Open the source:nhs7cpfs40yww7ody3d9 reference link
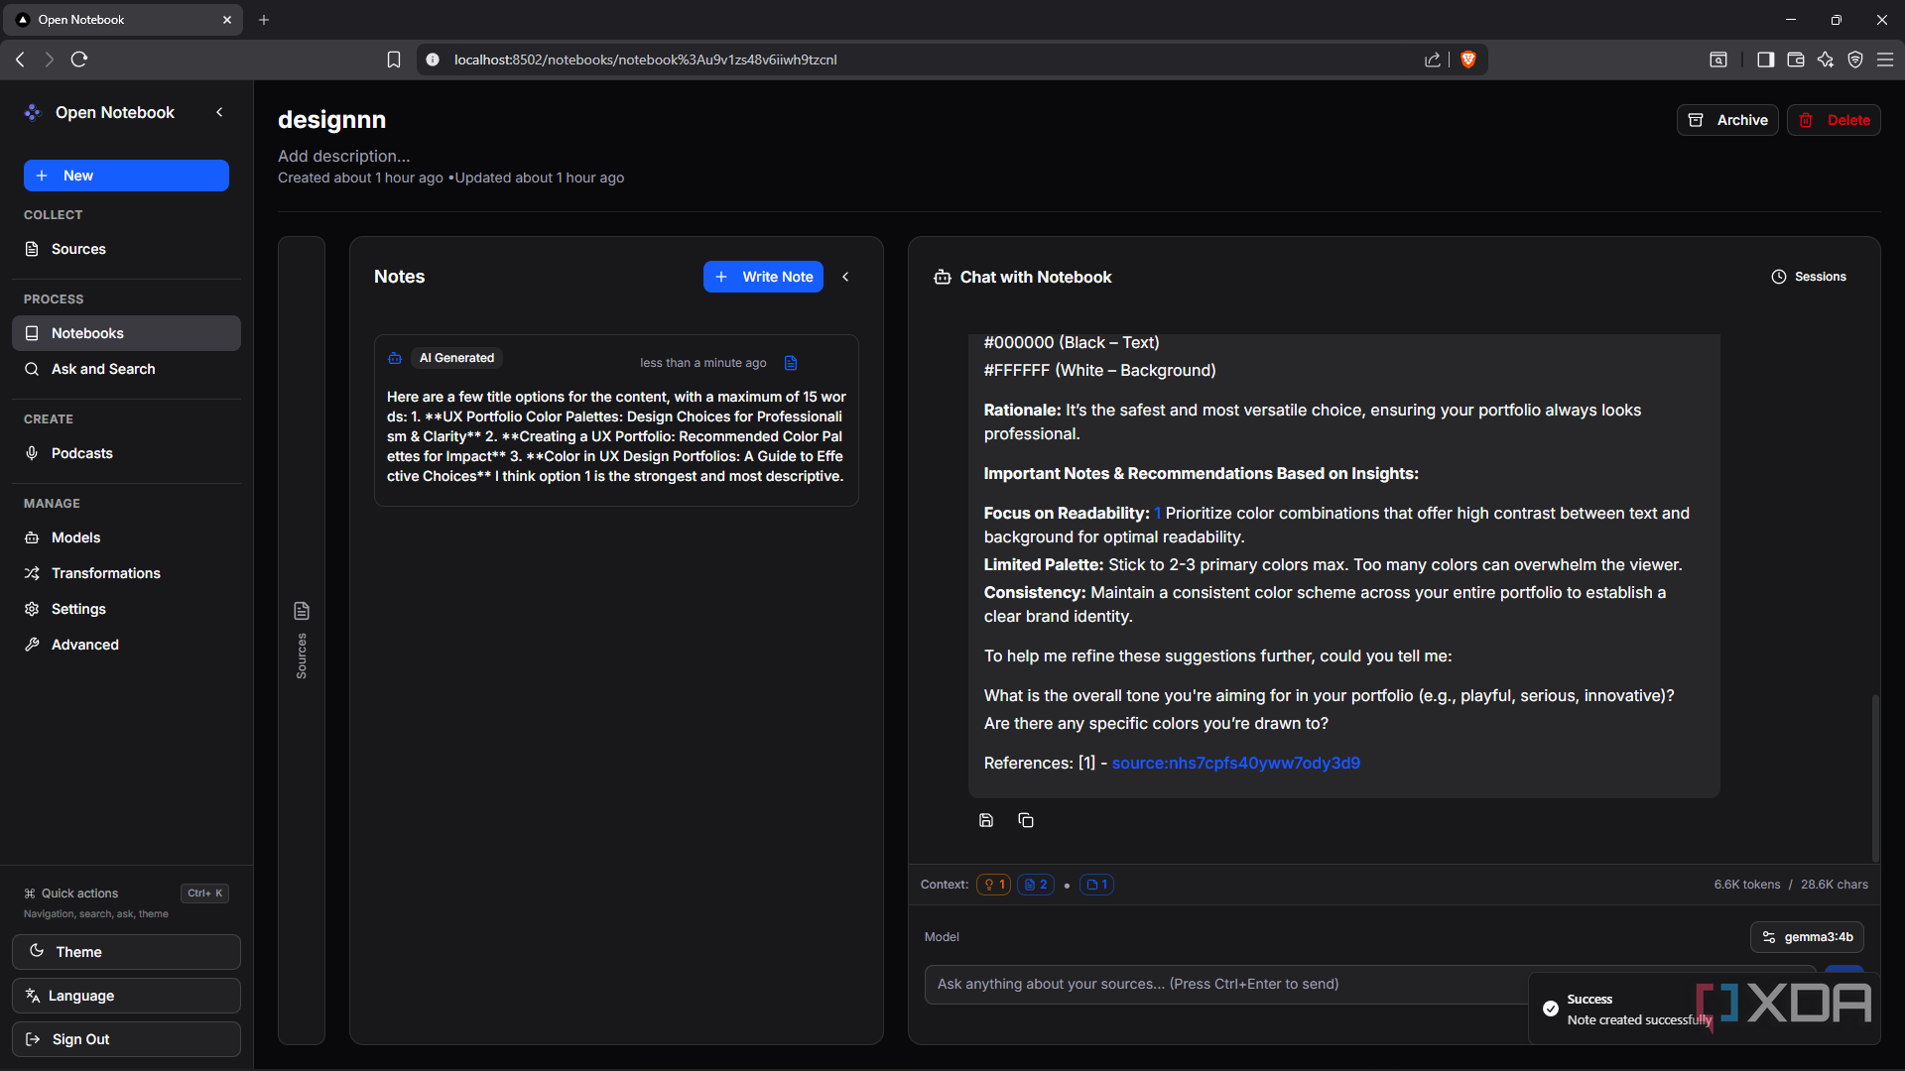Image resolution: width=1905 pixels, height=1071 pixels. [1235, 763]
